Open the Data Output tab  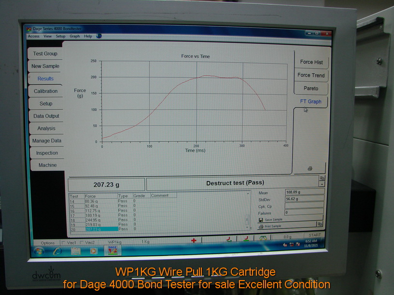(x=46, y=116)
